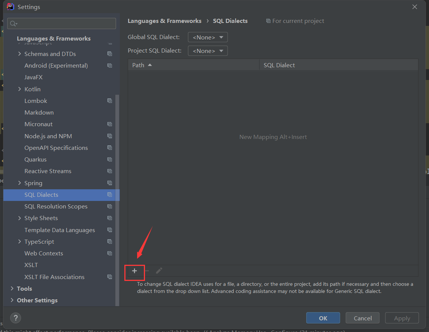Expand the Style Sheets node

(20, 218)
